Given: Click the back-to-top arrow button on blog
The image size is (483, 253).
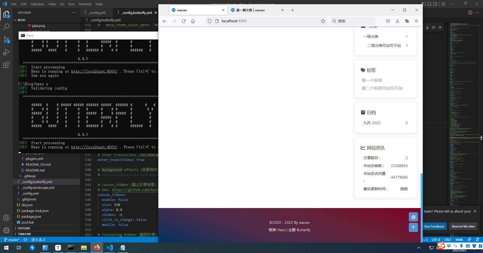Looking at the screenshot, I should (x=413, y=227).
